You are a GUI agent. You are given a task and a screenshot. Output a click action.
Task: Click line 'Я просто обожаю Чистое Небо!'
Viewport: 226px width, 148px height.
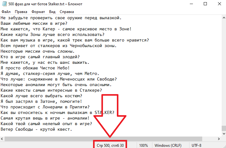click(x=35, y=68)
